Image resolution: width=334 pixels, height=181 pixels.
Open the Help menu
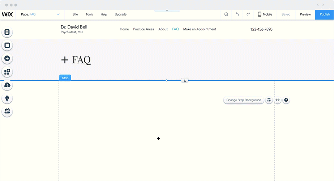click(104, 14)
